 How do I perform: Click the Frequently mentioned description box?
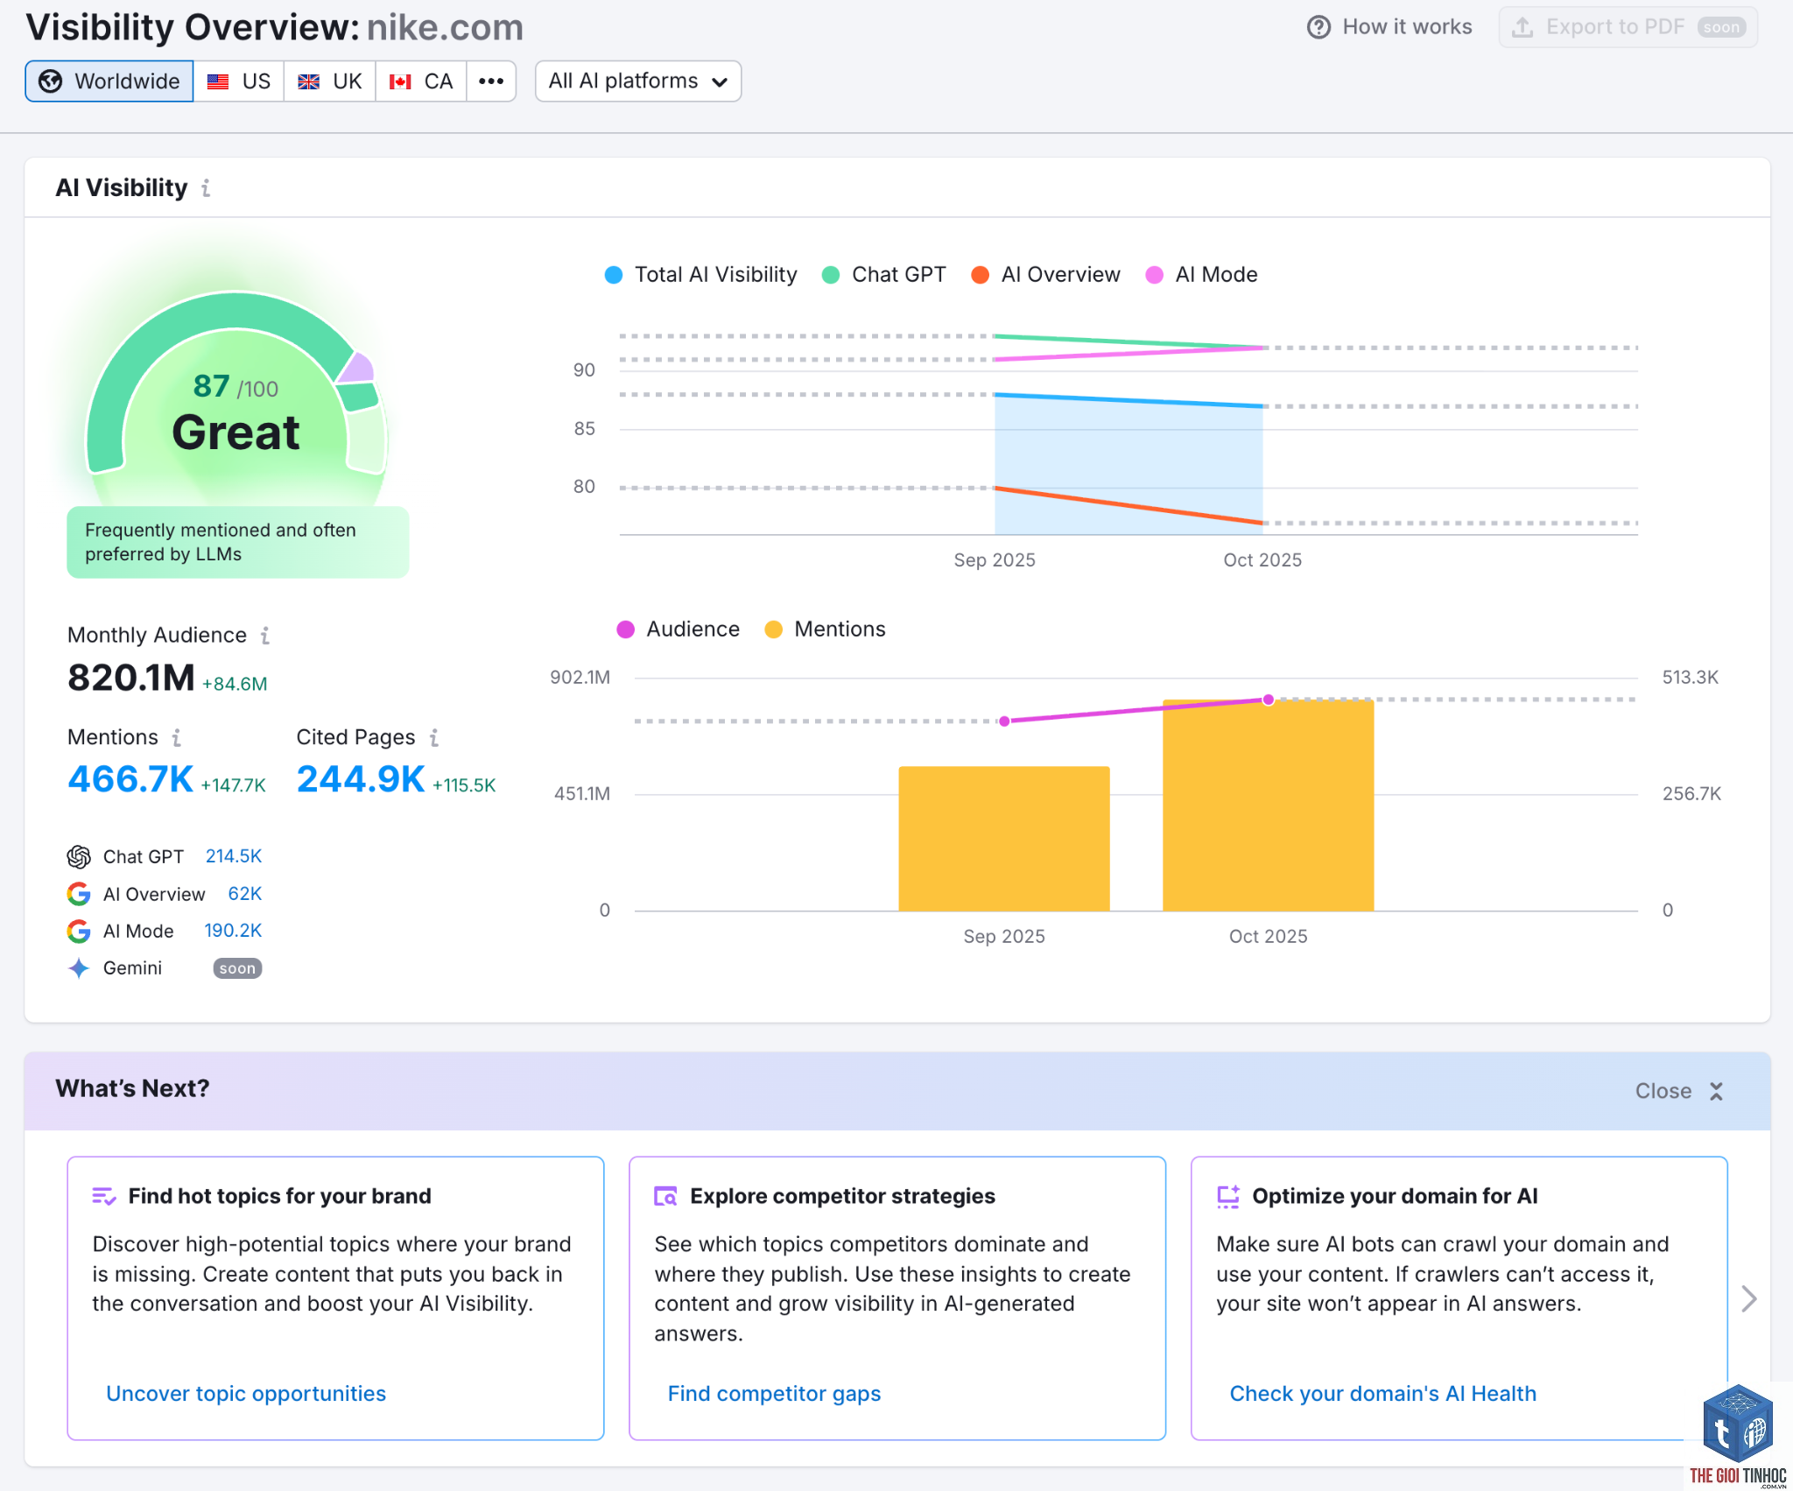click(238, 542)
